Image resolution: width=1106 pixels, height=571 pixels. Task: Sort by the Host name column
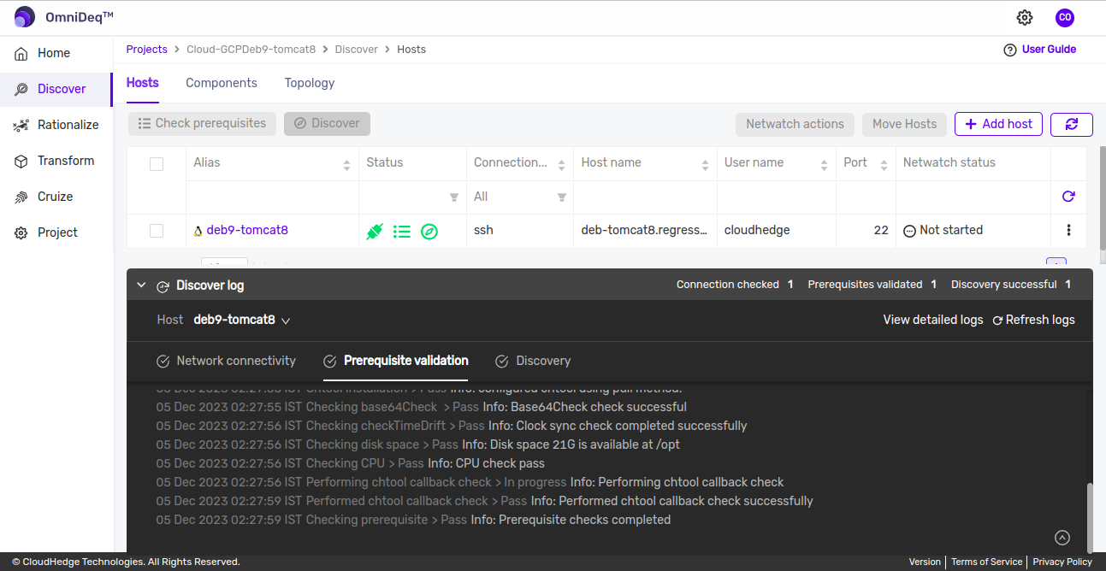tap(706, 165)
